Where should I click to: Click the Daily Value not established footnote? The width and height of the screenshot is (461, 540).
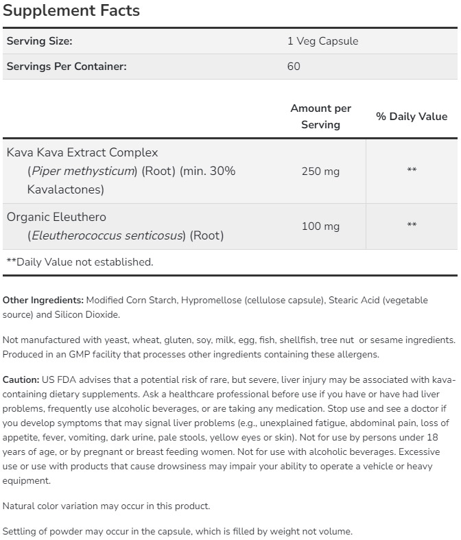[80, 261]
